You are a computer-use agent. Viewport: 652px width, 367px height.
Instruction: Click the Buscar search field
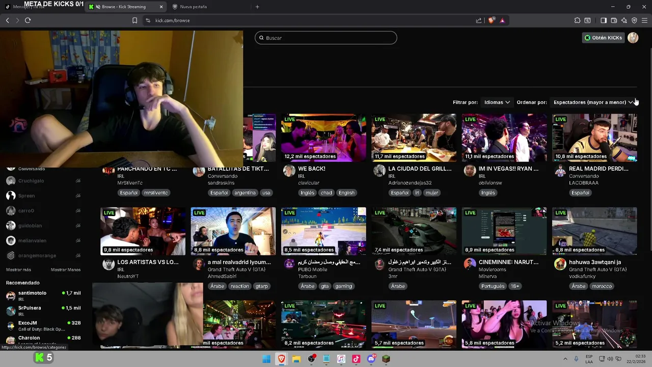click(326, 38)
